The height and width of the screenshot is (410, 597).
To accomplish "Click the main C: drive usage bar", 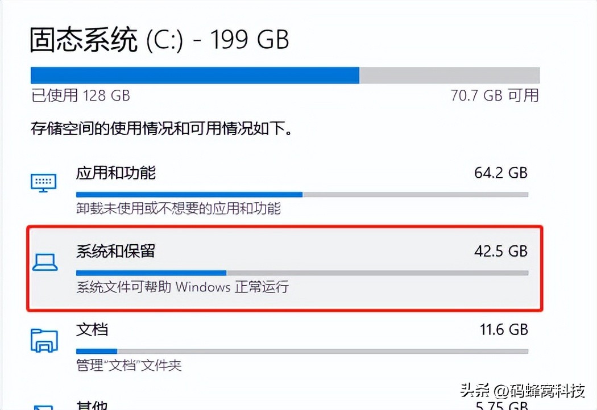I will coord(284,74).
